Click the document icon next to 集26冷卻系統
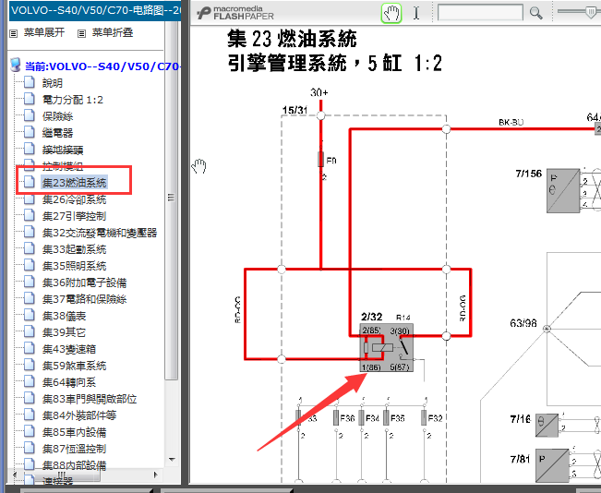The width and height of the screenshot is (601, 493). [x=30, y=198]
